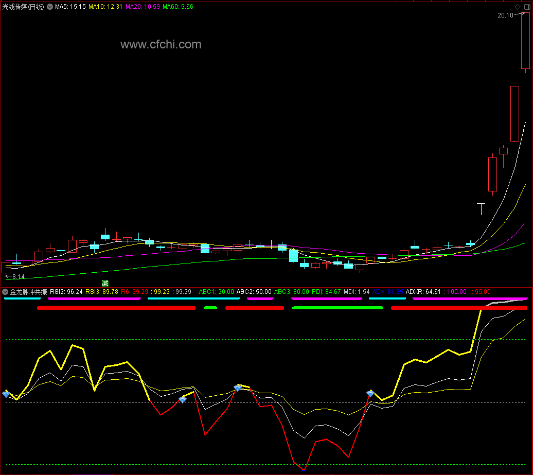Click the leftmost blue signal icon on indicator
Image resolution: width=533 pixels, height=475 pixels.
[6, 394]
